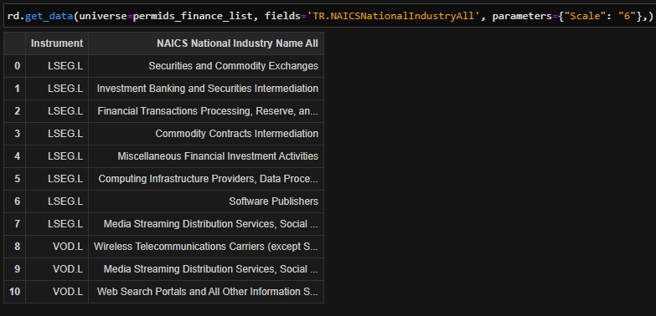Click Investment Banking and Securities Intermediation cell
Image resolution: width=656 pixels, height=316 pixels.
[206, 89]
